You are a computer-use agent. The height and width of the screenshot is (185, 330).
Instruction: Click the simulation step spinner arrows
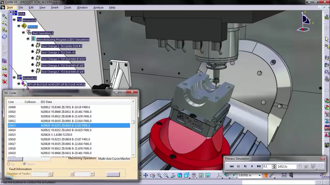point(274,166)
